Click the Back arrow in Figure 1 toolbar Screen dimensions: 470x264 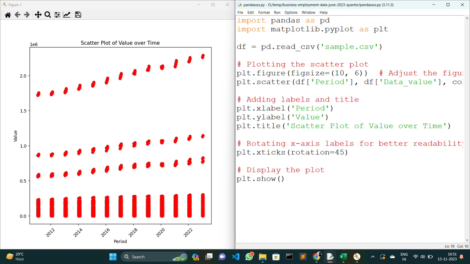click(17, 15)
